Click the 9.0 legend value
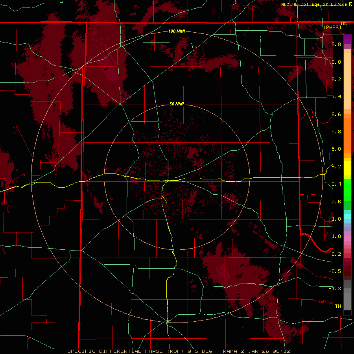This screenshot has width=354, height=354. click(x=336, y=62)
